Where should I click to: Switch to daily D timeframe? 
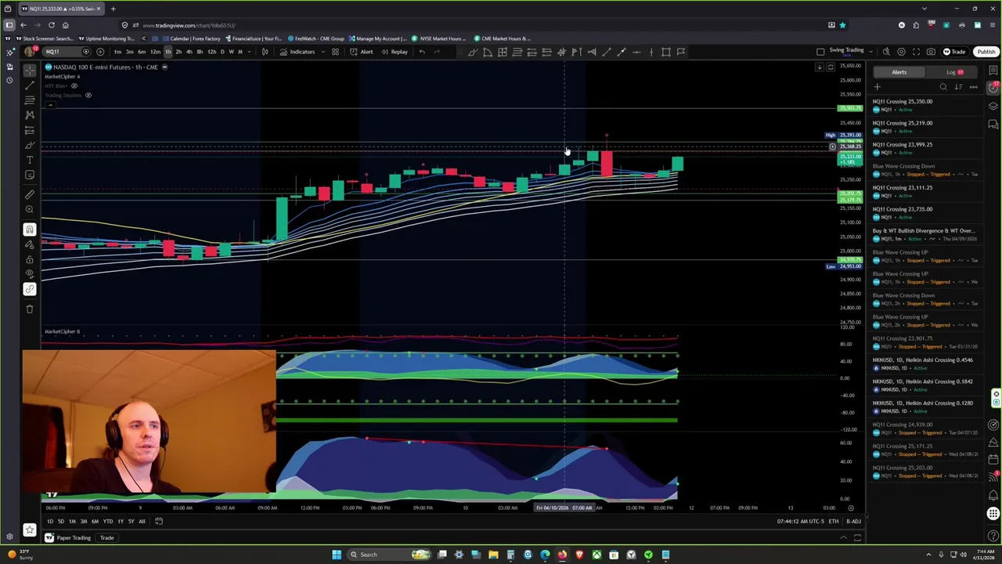222,52
